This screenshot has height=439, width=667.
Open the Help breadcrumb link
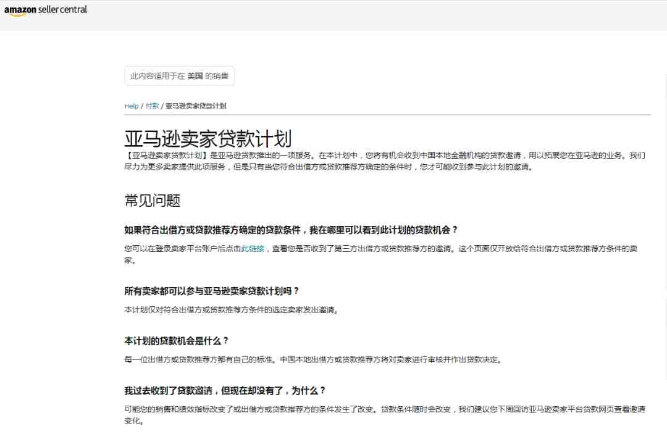[x=132, y=106]
